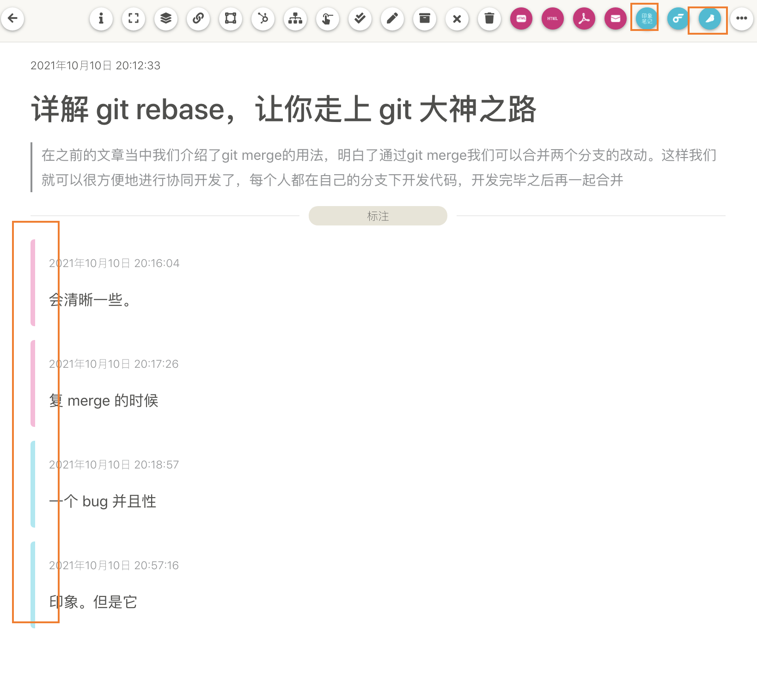Export the note as PDF
This screenshot has height=681, width=757.
point(584,18)
